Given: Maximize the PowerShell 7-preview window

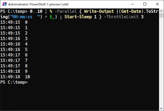Looking at the screenshot, I should 145,4.
